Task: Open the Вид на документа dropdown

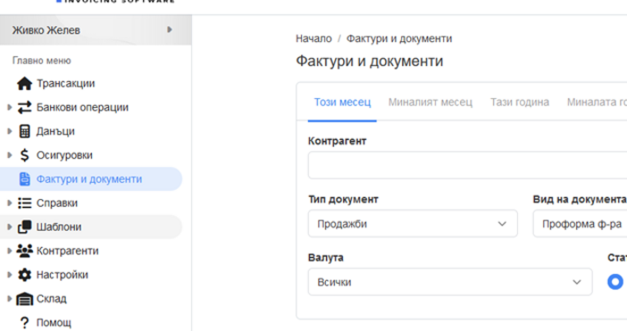Action: pos(580,224)
